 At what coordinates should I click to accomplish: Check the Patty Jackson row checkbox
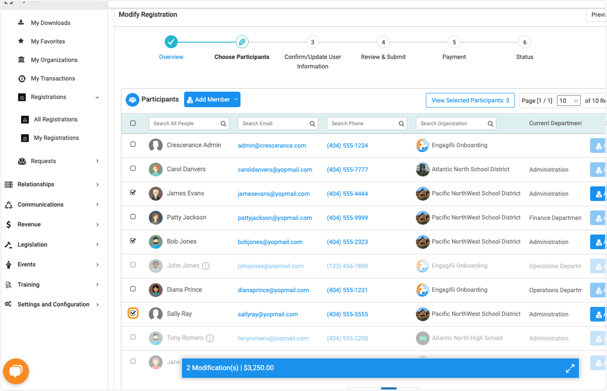pyautogui.click(x=133, y=217)
